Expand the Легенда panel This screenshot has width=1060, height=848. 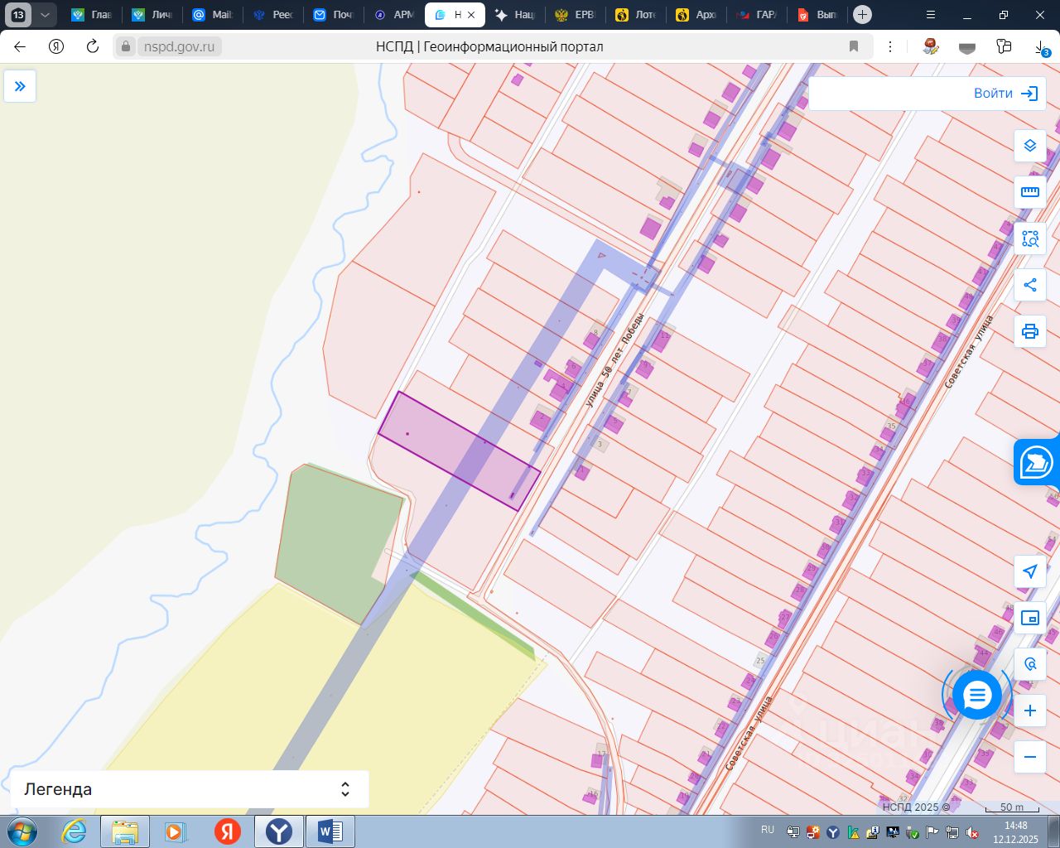[x=189, y=789]
